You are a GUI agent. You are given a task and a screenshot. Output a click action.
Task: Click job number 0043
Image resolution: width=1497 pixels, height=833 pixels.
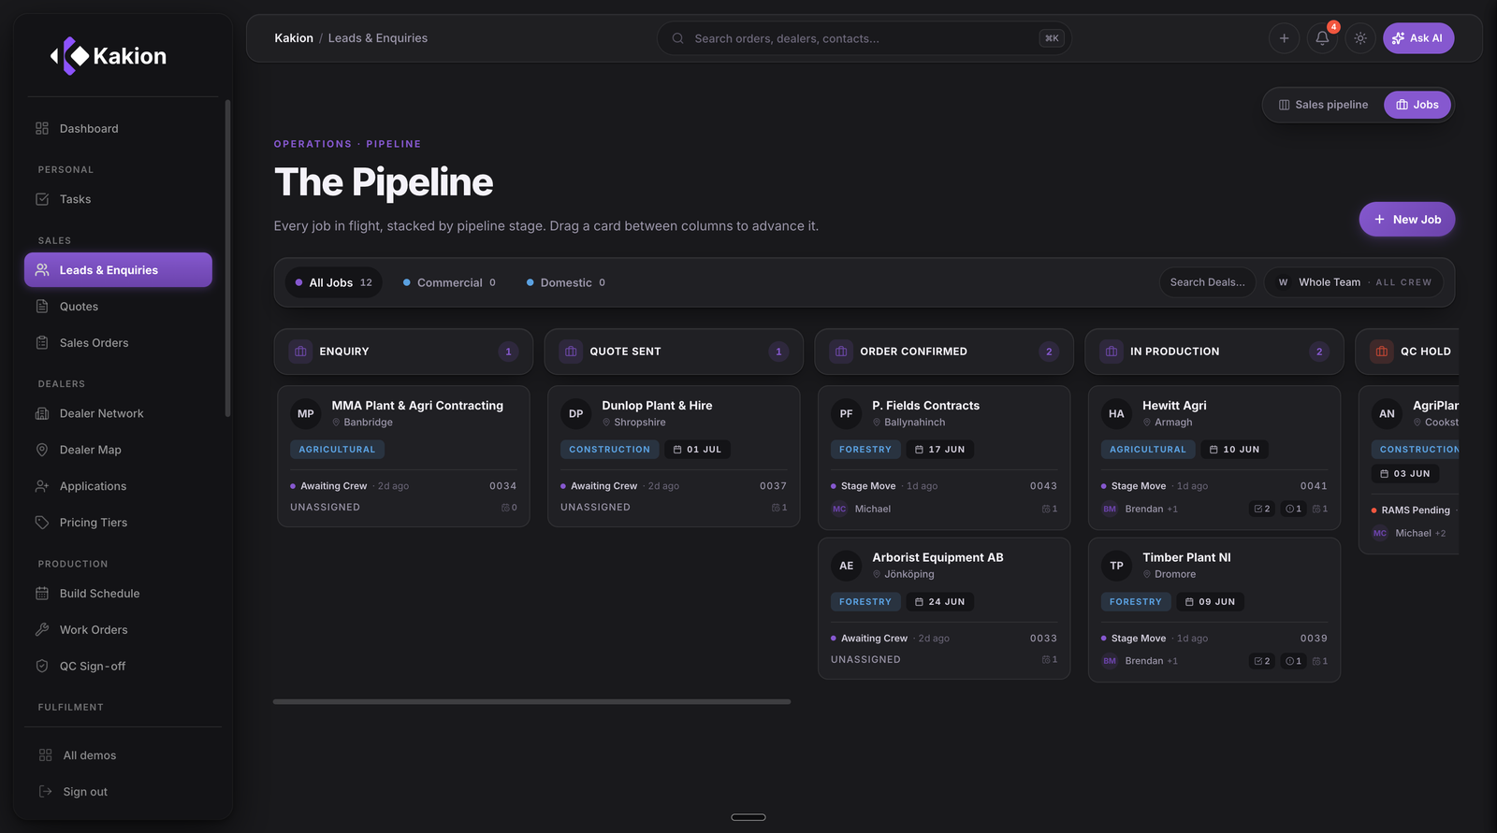[1043, 486]
